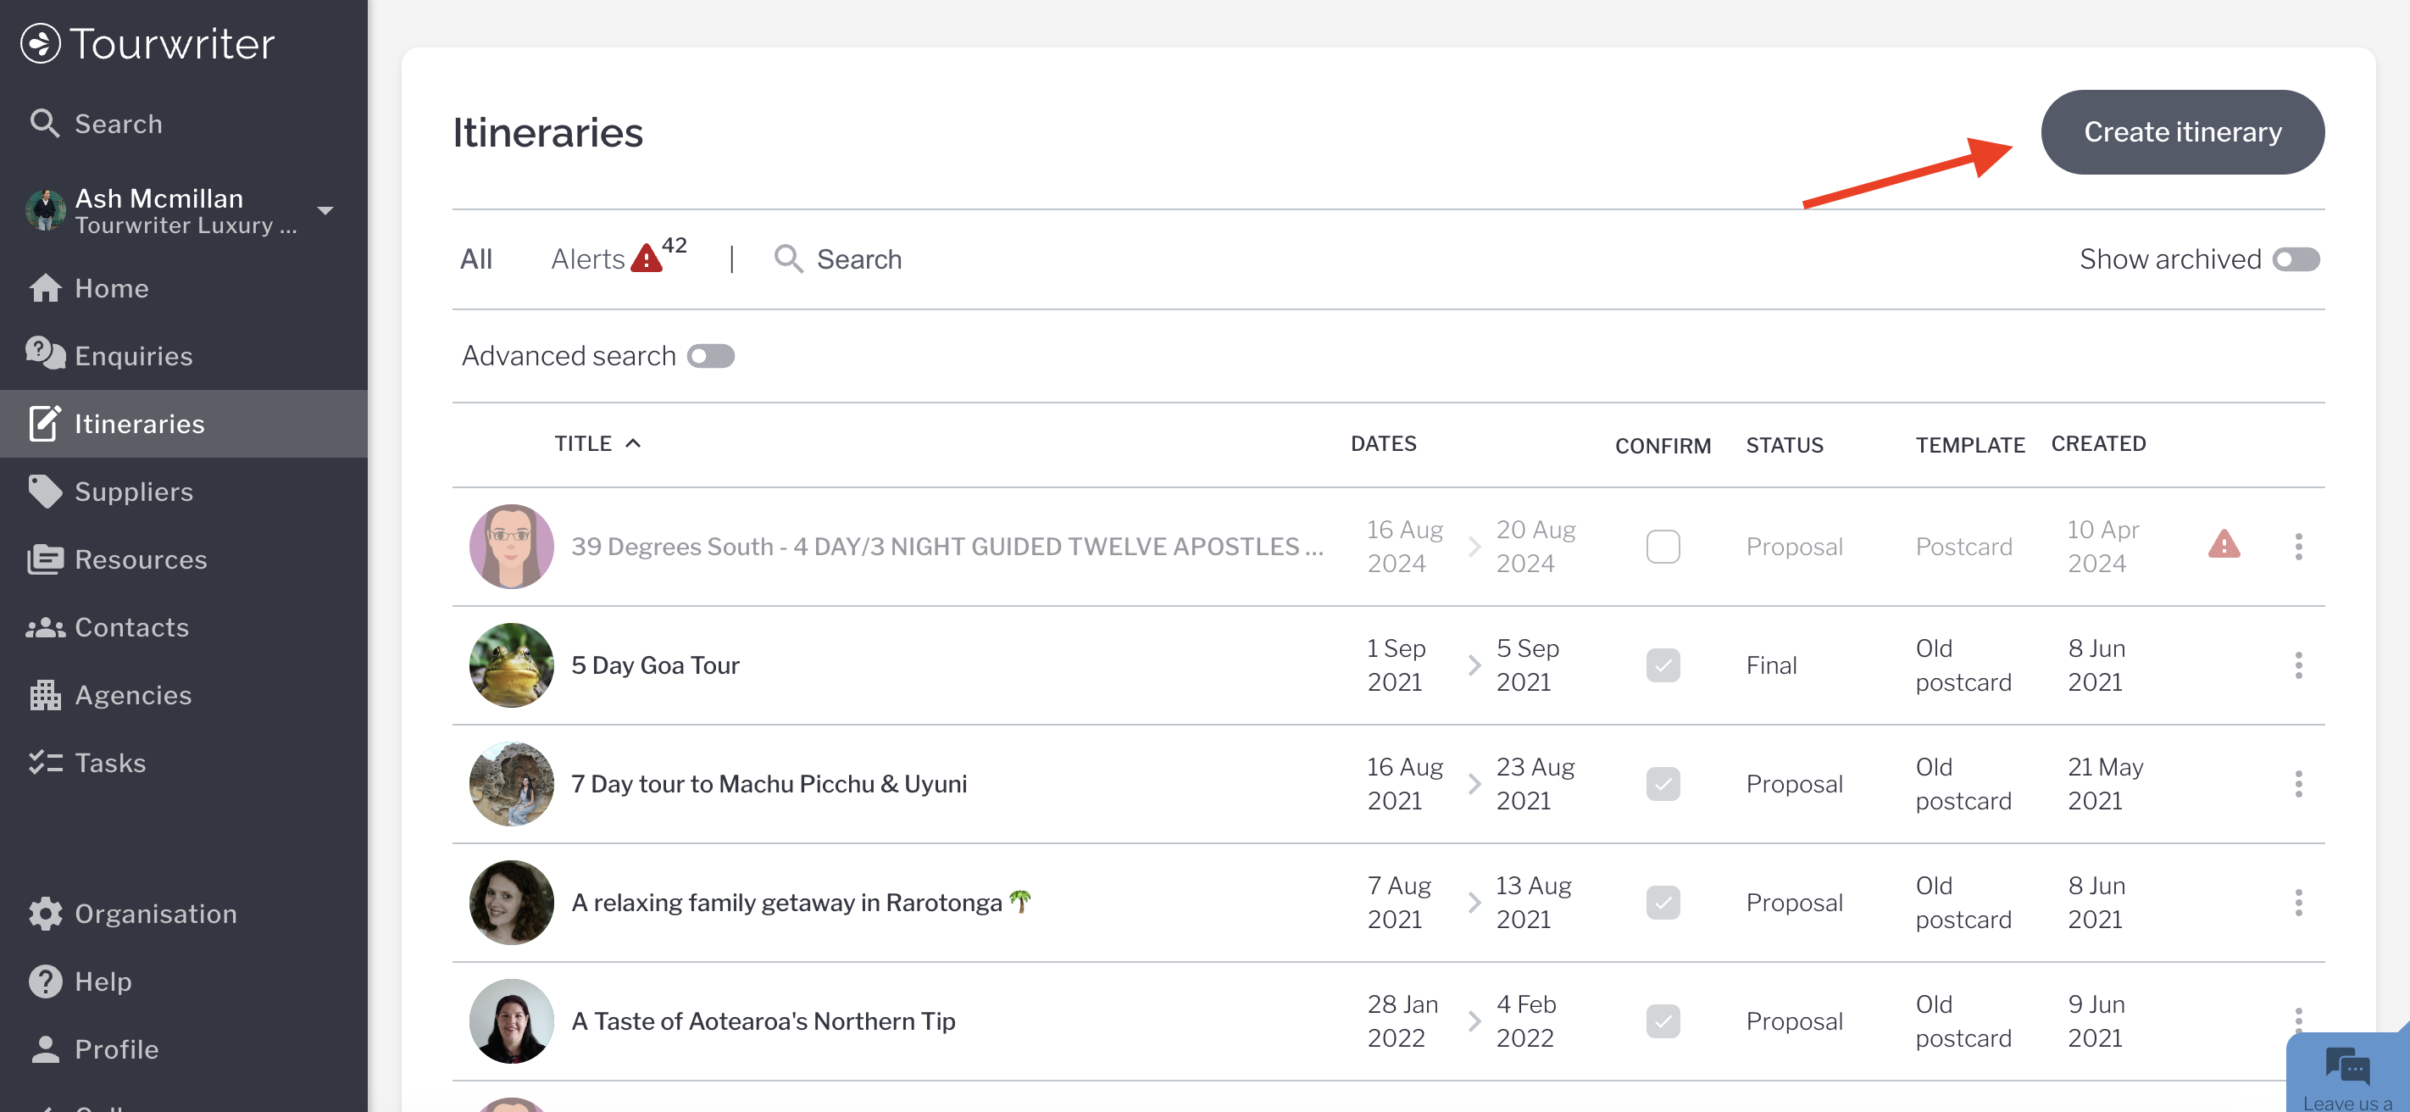This screenshot has width=2410, height=1112.
Task: Sort by the TITLE column arrow
Action: click(x=633, y=443)
